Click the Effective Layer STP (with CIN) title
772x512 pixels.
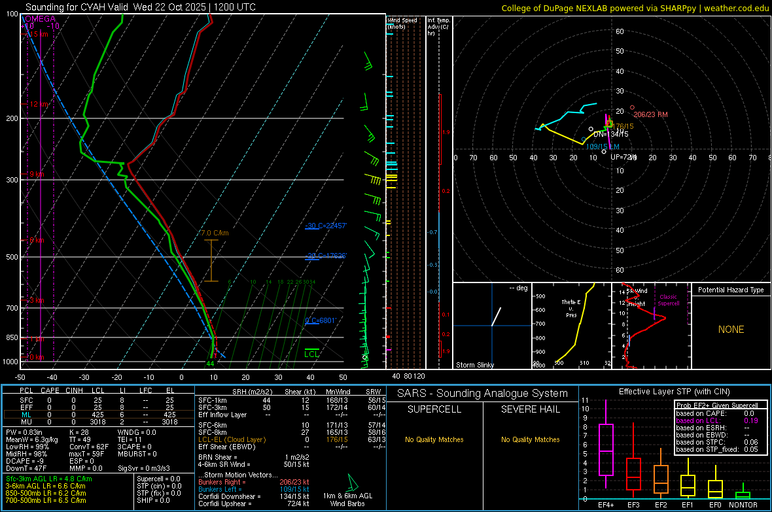tap(674, 392)
